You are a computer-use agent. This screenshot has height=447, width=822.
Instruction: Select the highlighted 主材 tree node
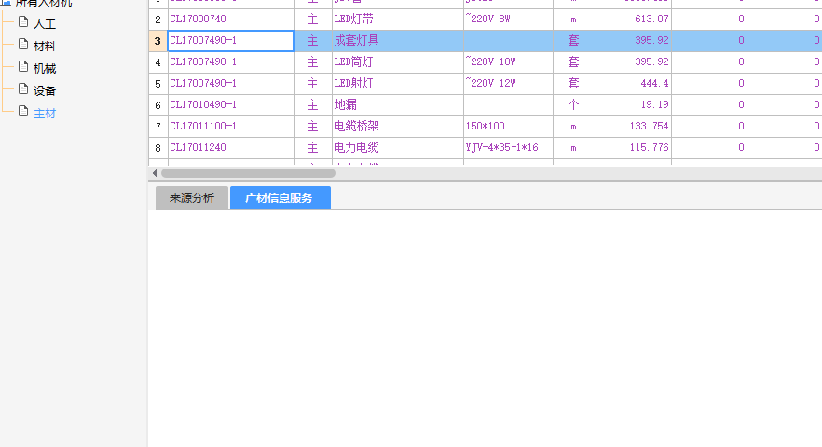(44, 114)
